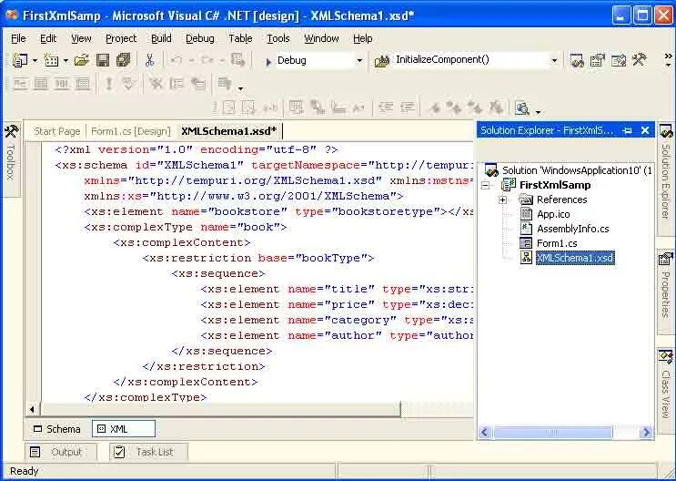Click the Object Browser toolbar icon
Viewport: 676px width, 481px height.
[619, 60]
